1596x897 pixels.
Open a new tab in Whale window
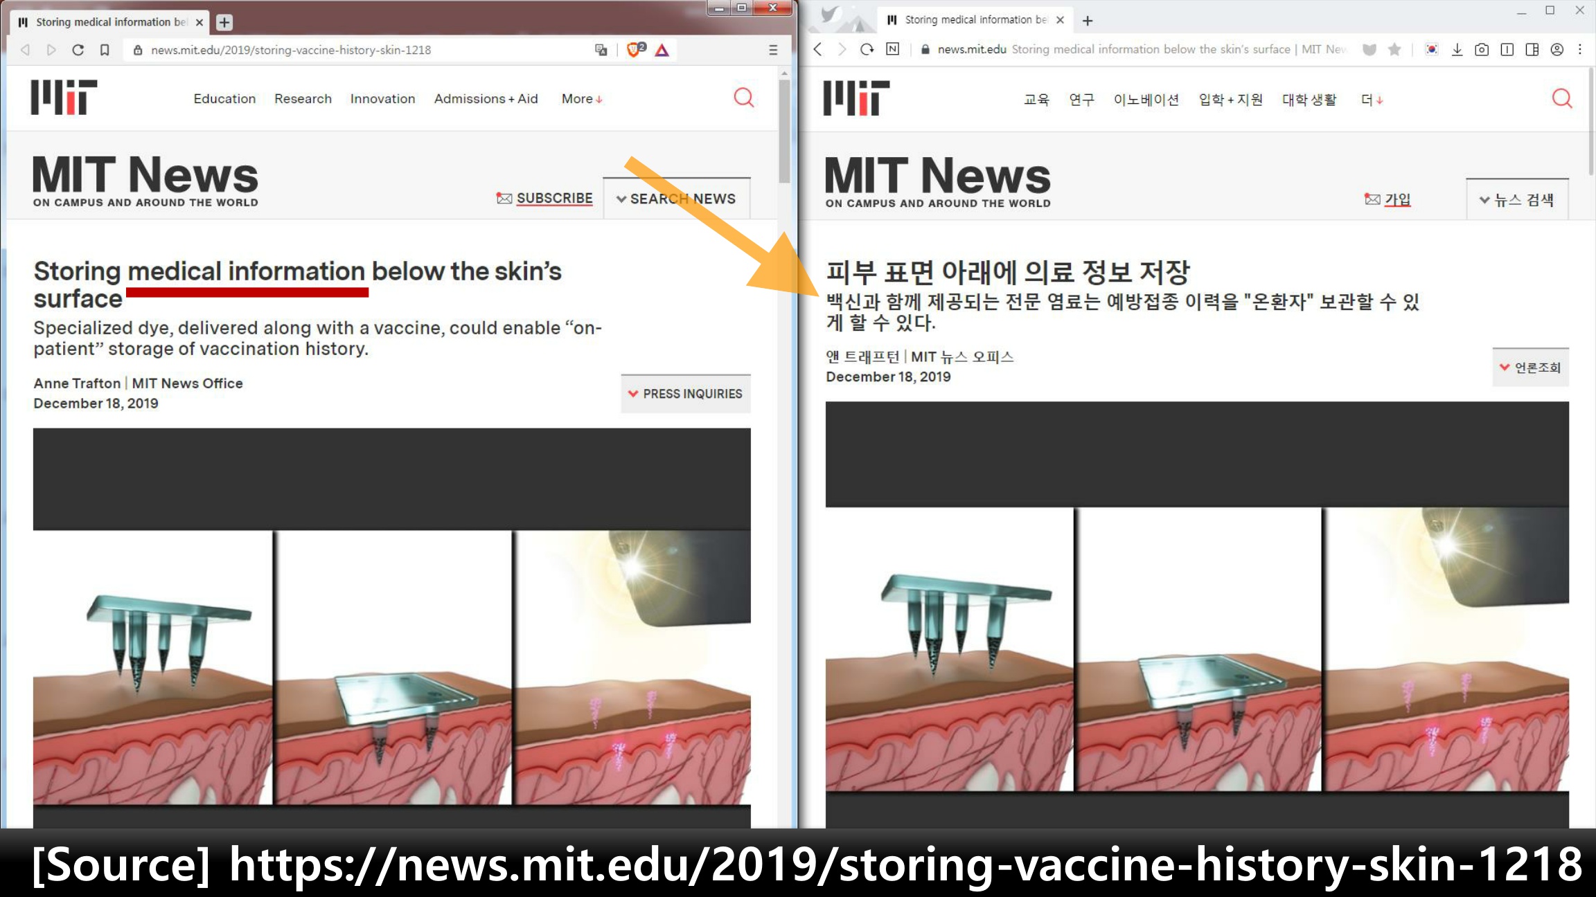coord(1088,21)
